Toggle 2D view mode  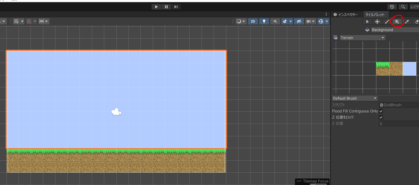(253, 21)
